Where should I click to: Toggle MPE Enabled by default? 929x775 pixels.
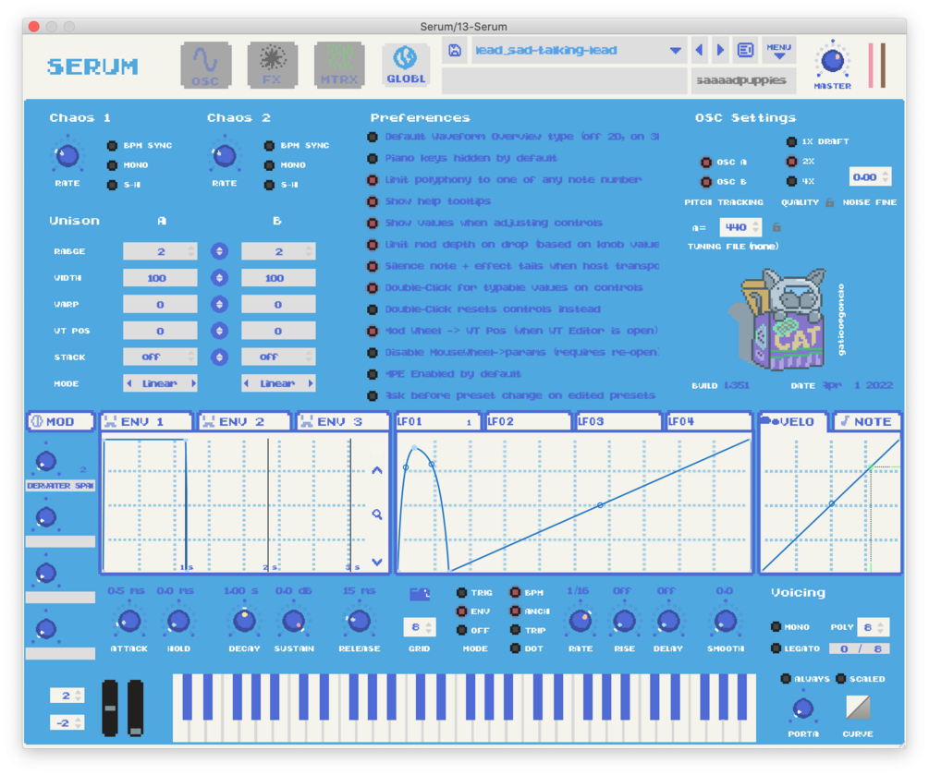373,374
